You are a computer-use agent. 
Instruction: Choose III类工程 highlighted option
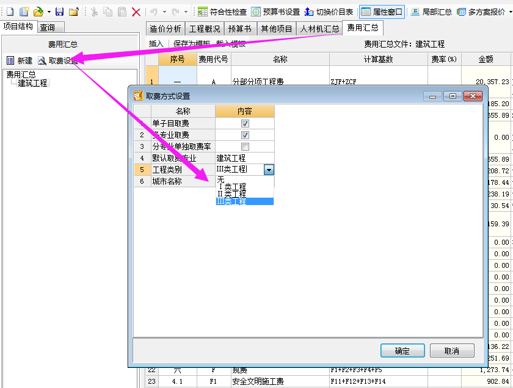click(244, 201)
